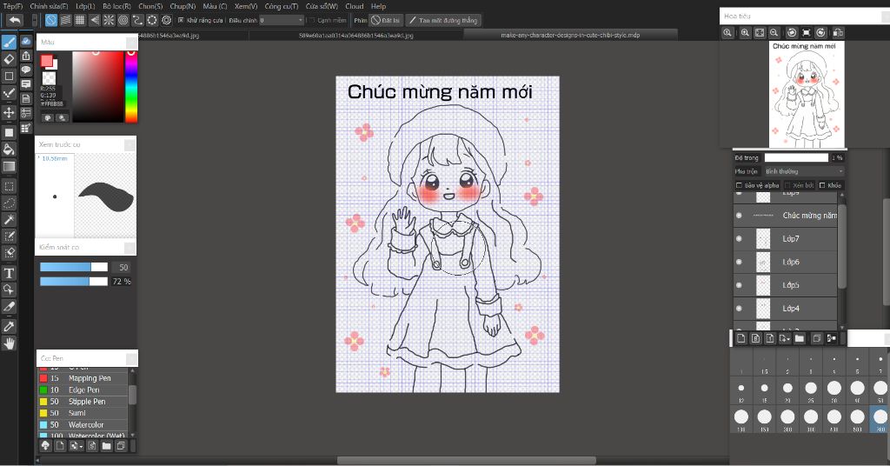Adjust brush opacity slider at 72%

(x=74, y=281)
